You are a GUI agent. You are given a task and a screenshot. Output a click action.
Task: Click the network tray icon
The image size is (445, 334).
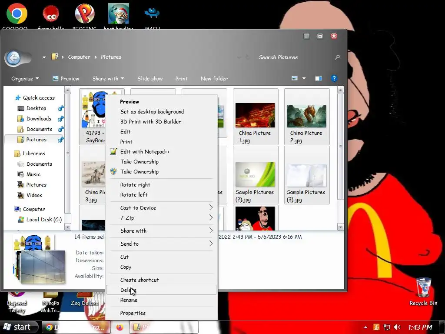(386, 327)
